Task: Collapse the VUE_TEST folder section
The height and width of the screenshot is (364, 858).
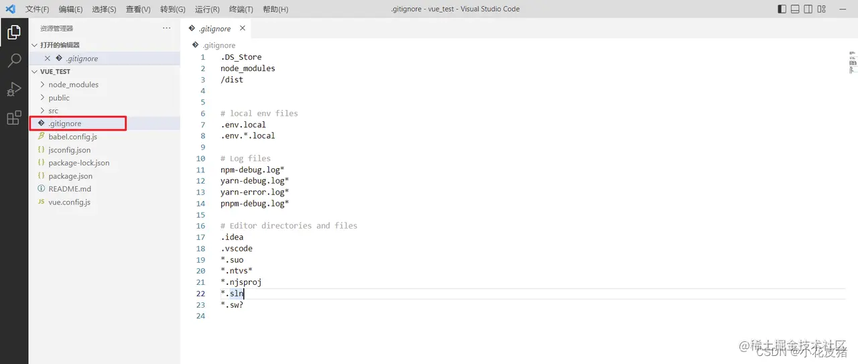Action: click(104, 71)
